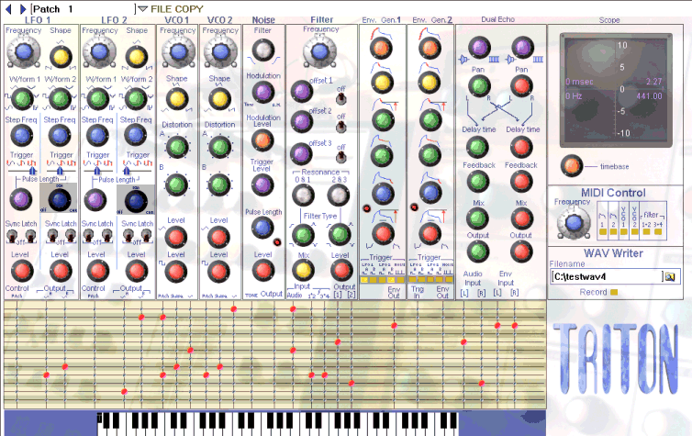Screen dimensions: 692x436
Task: Select the VCO 1 Shape yellow knob
Action: click(x=177, y=99)
